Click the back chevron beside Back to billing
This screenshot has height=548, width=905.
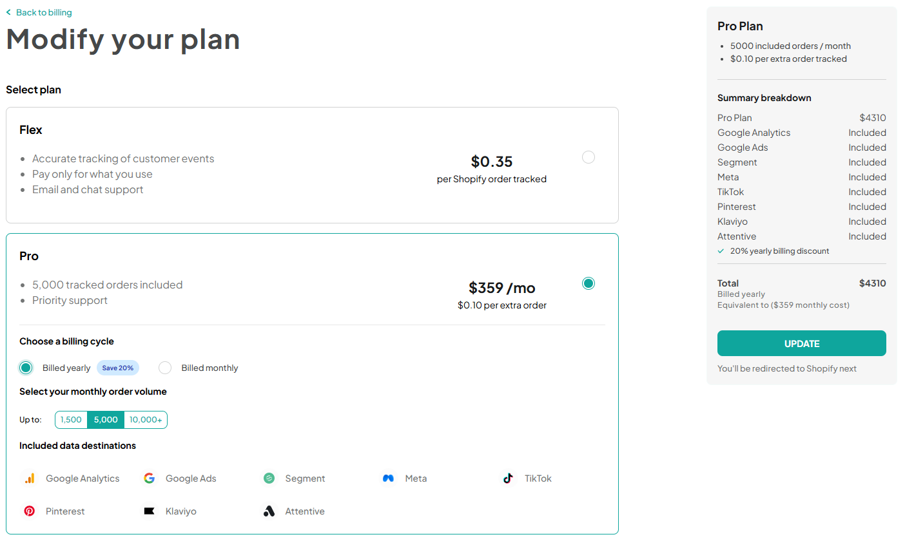(x=8, y=12)
